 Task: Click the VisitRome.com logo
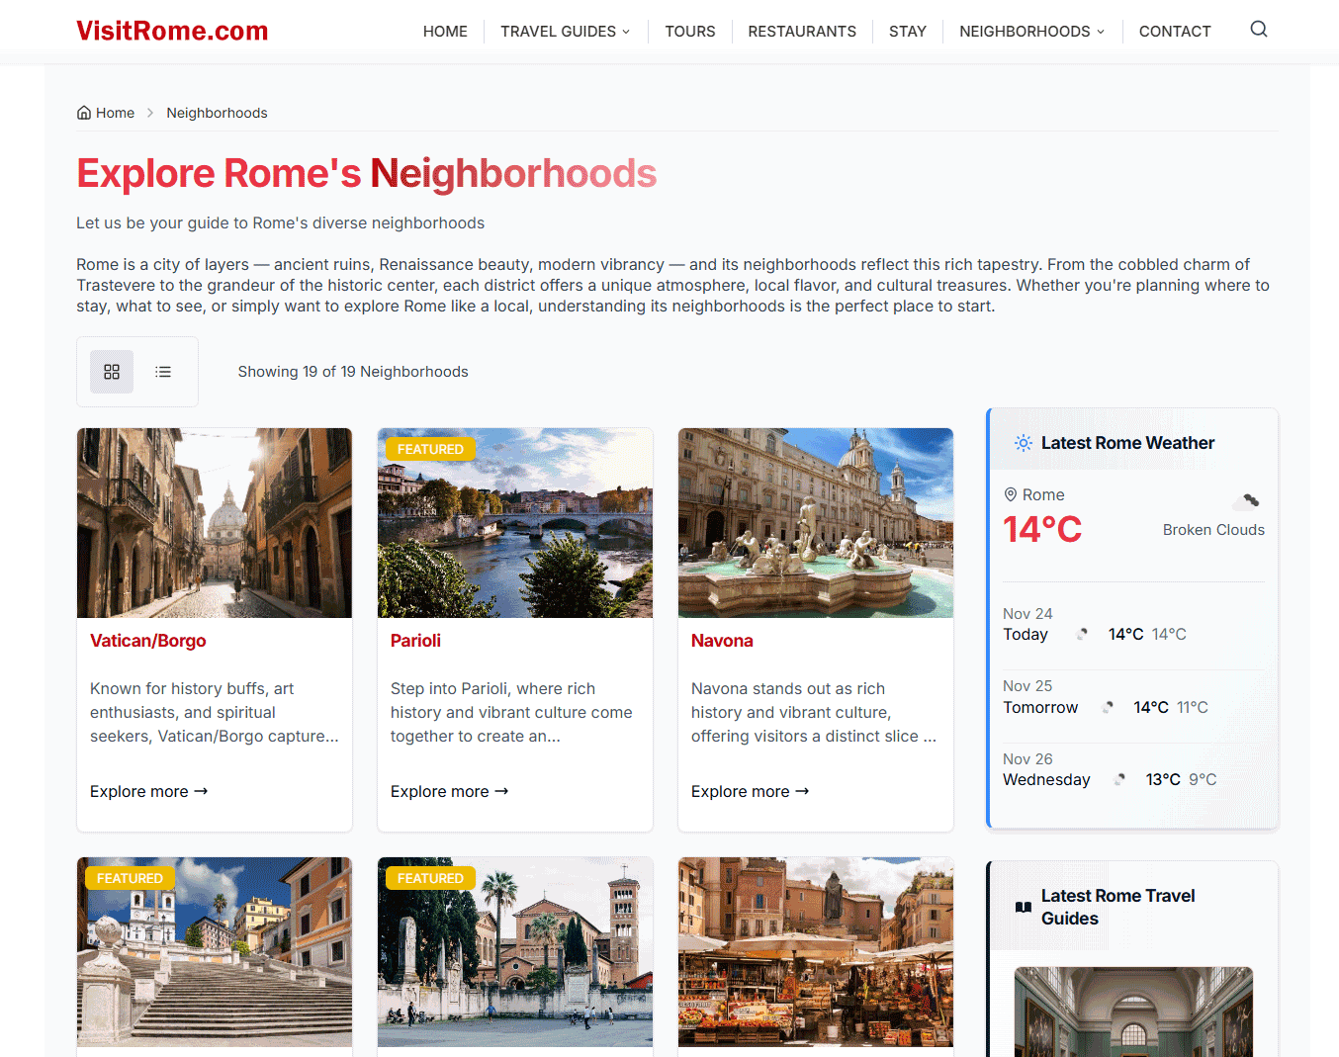pyautogui.click(x=171, y=30)
